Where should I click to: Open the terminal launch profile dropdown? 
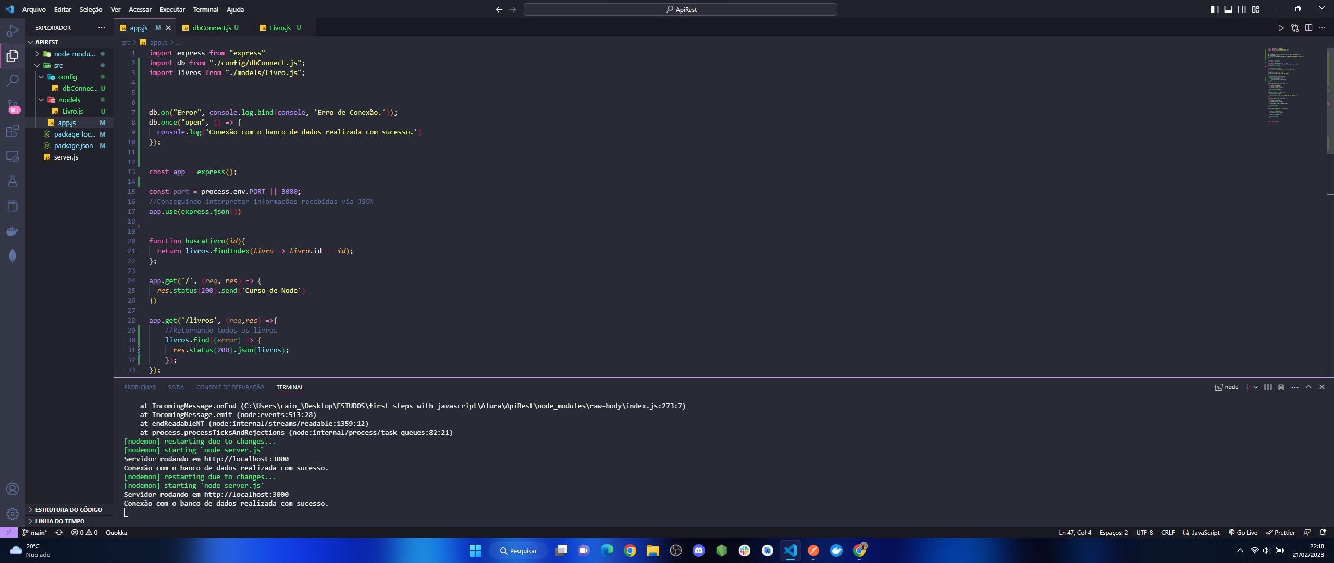(x=1256, y=387)
